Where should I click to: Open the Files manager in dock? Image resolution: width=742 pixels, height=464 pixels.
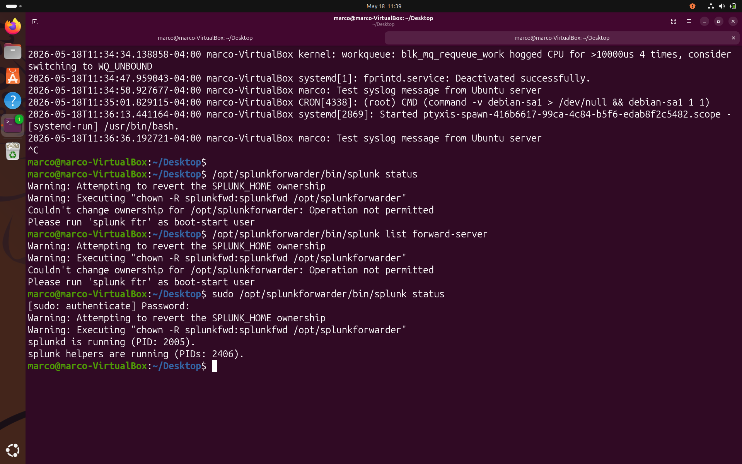pos(13,51)
